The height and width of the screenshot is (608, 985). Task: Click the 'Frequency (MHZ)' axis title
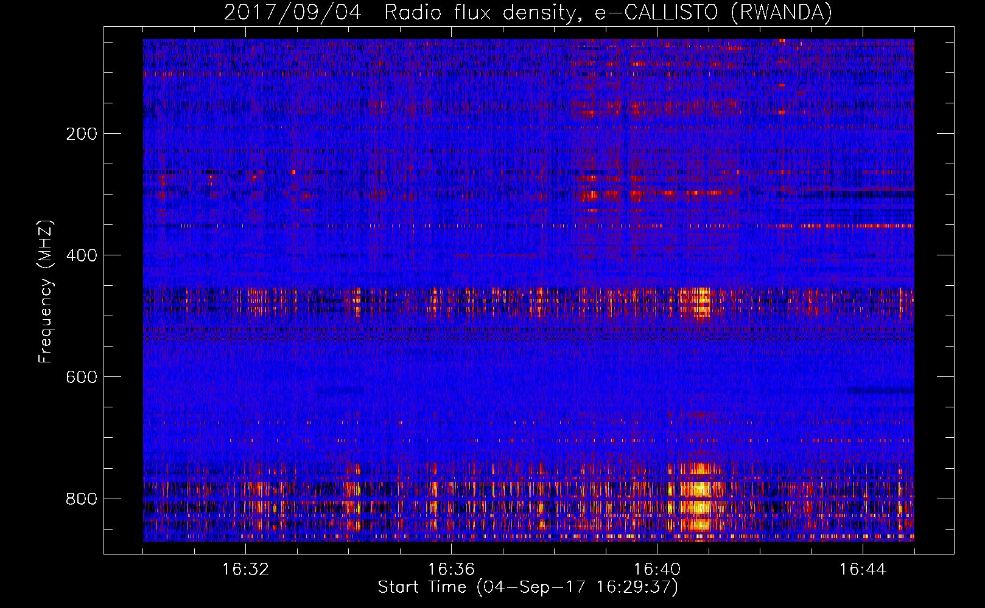pos(46,291)
